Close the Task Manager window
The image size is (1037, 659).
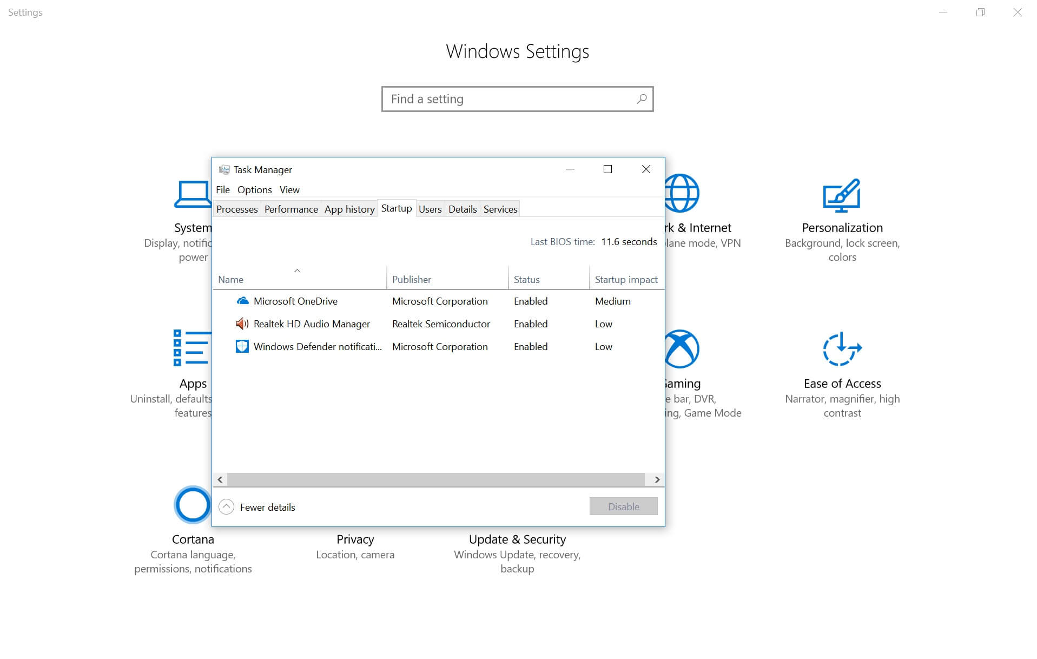point(646,169)
